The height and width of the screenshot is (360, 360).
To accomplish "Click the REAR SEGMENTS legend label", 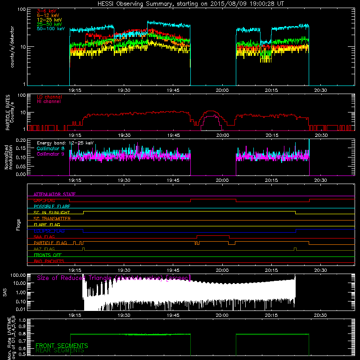I will 60,351.
